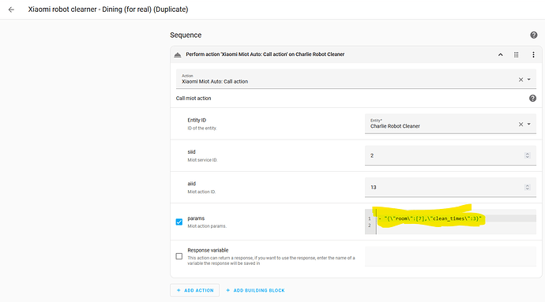The width and height of the screenshot is (545, 302).
Task: Open the action three-dot overflow menu
Action: [533, 55]
